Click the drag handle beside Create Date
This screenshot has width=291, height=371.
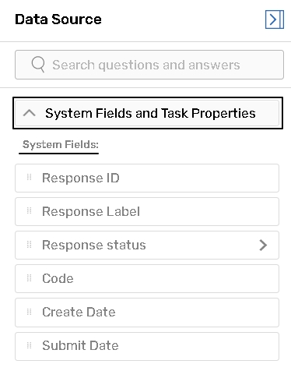[30, 312]
